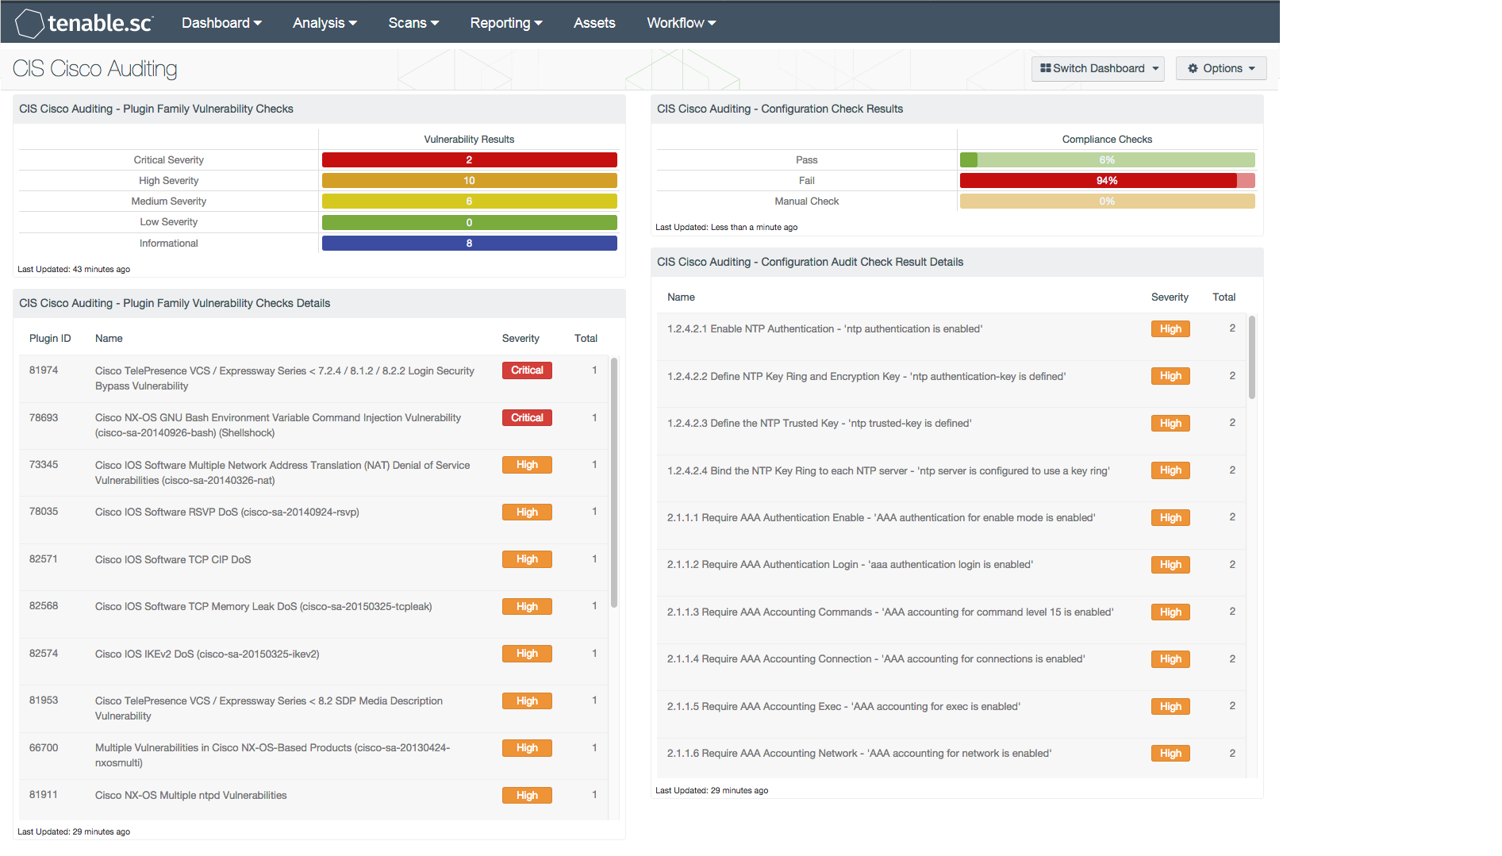Screen dimensions: 1502x856
Task: Click the Plugin Family Vulnerability Checks Details title
Action: [x=175, y=303]
